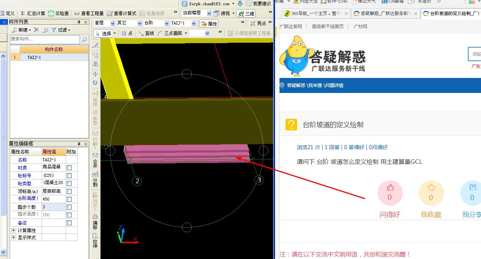Select the 两点 two-point tool
This screenshot has width=481, height=259.
tap(258, 23)
